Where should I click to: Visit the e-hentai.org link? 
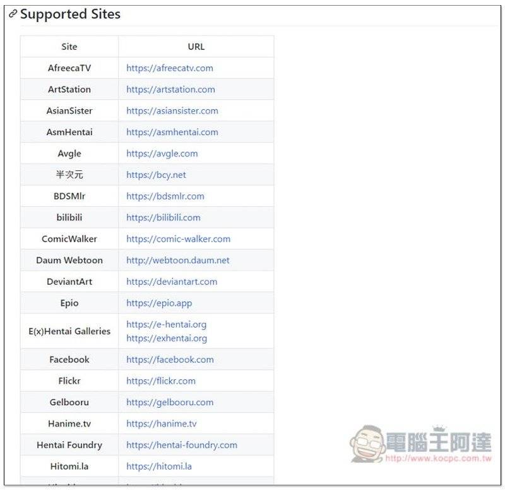coord(167,324)
